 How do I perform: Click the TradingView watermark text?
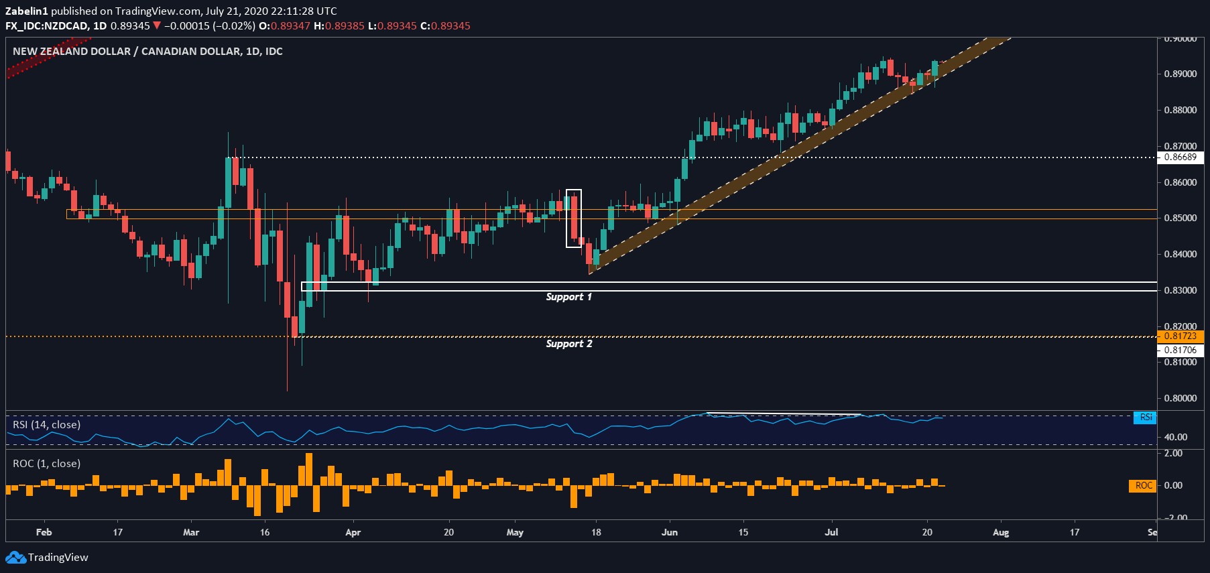point(58,558)
